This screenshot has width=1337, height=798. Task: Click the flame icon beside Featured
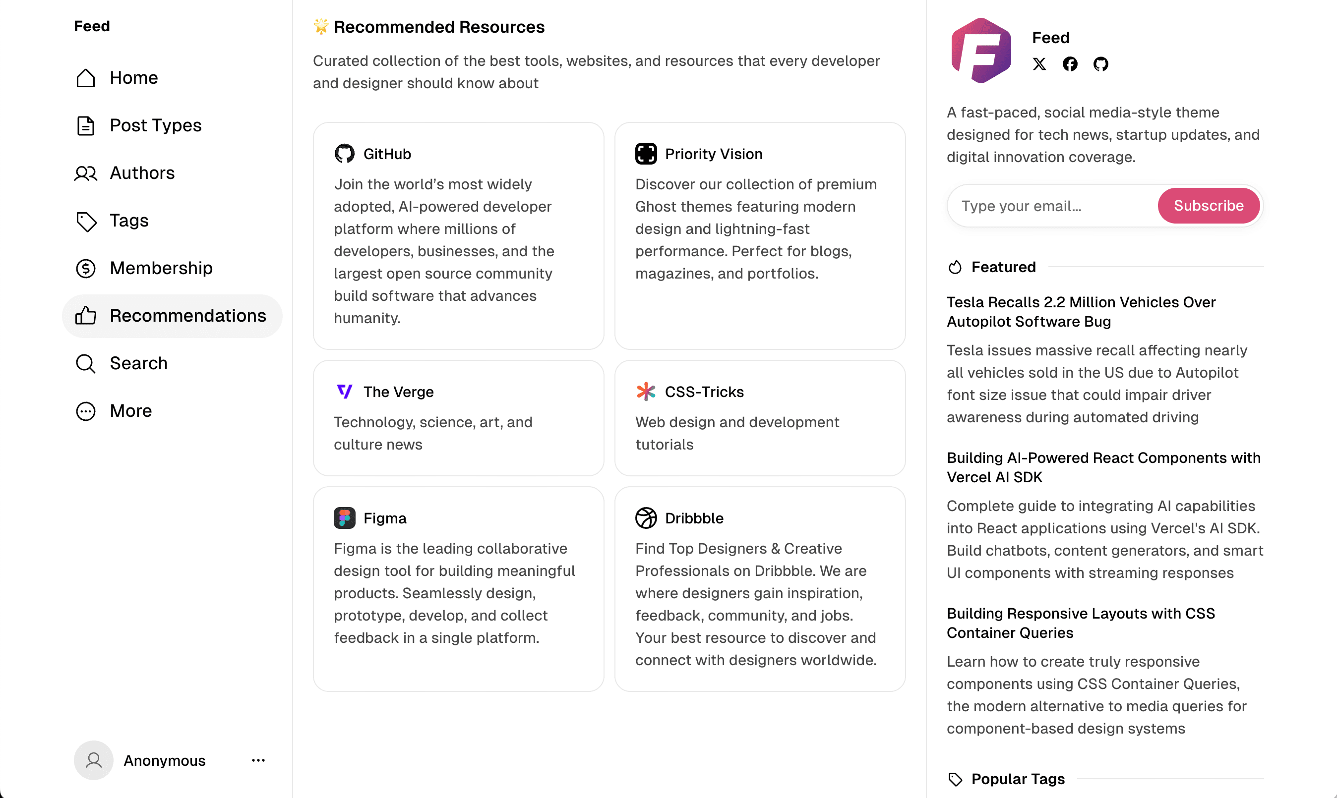tap(956, 267)
